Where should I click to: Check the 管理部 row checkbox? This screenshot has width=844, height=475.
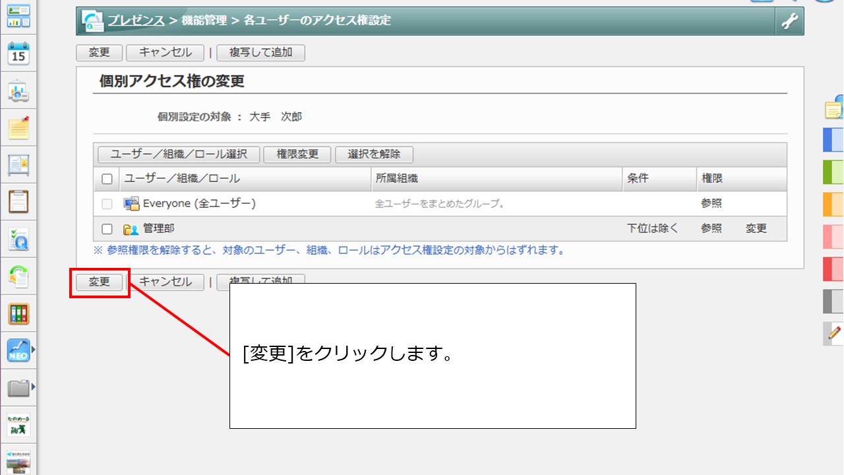[x=107, y=229]
